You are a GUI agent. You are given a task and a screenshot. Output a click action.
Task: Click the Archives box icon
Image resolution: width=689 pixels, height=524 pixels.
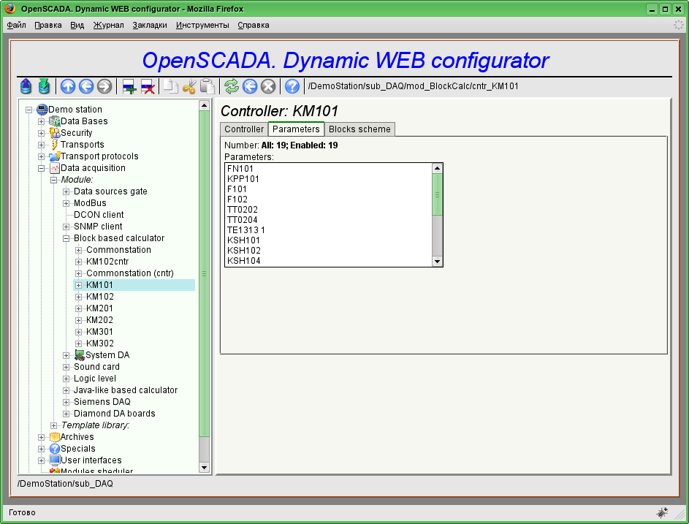55,436
